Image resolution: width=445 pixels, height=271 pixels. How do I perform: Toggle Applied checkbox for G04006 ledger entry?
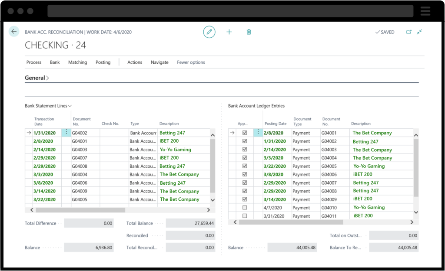tap(245, 174)
